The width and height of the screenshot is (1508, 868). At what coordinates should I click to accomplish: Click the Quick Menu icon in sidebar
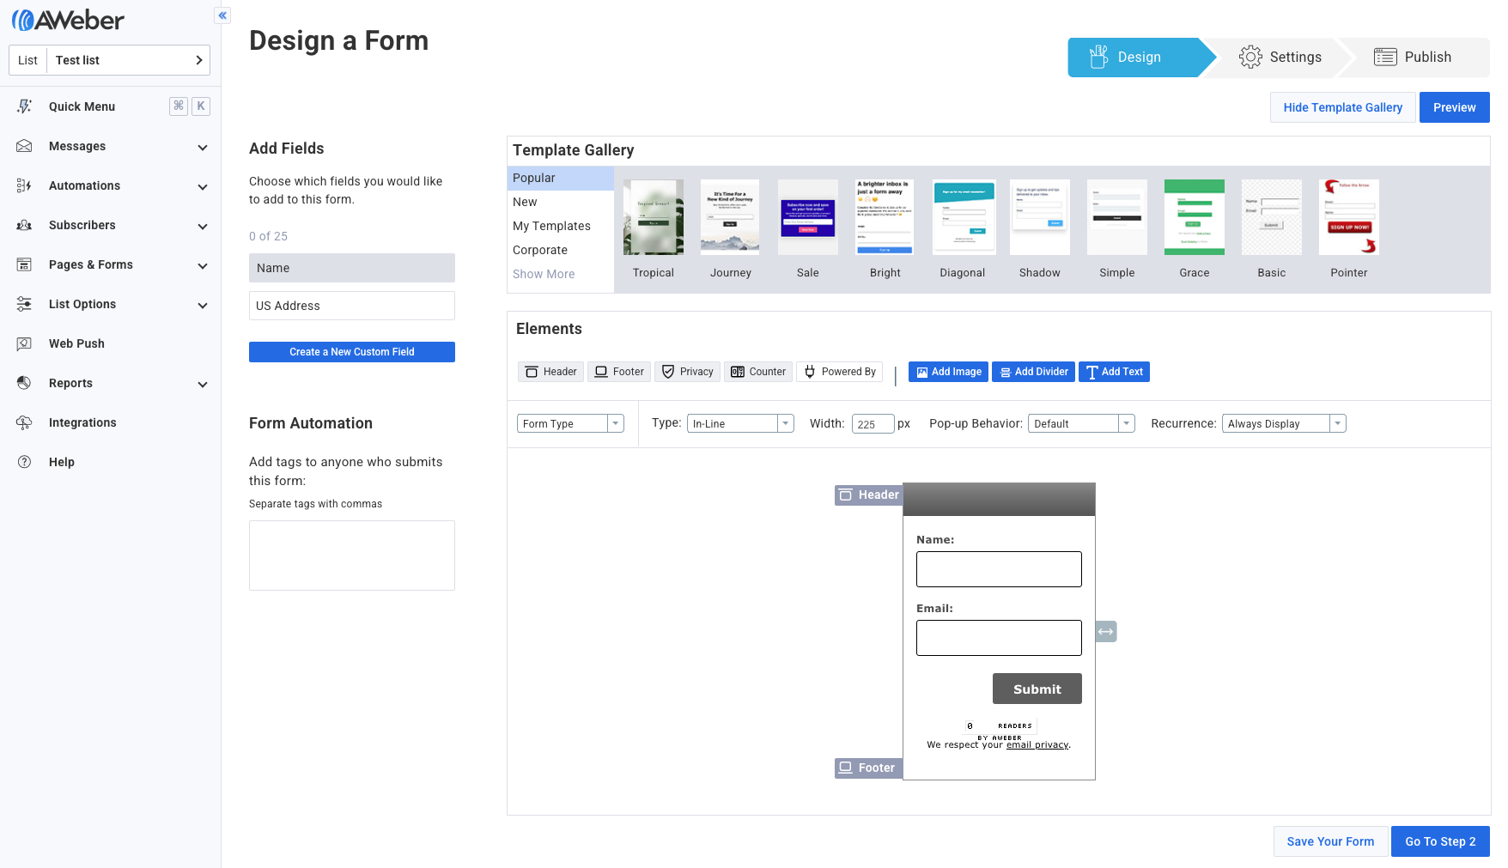tap(25, 106)
